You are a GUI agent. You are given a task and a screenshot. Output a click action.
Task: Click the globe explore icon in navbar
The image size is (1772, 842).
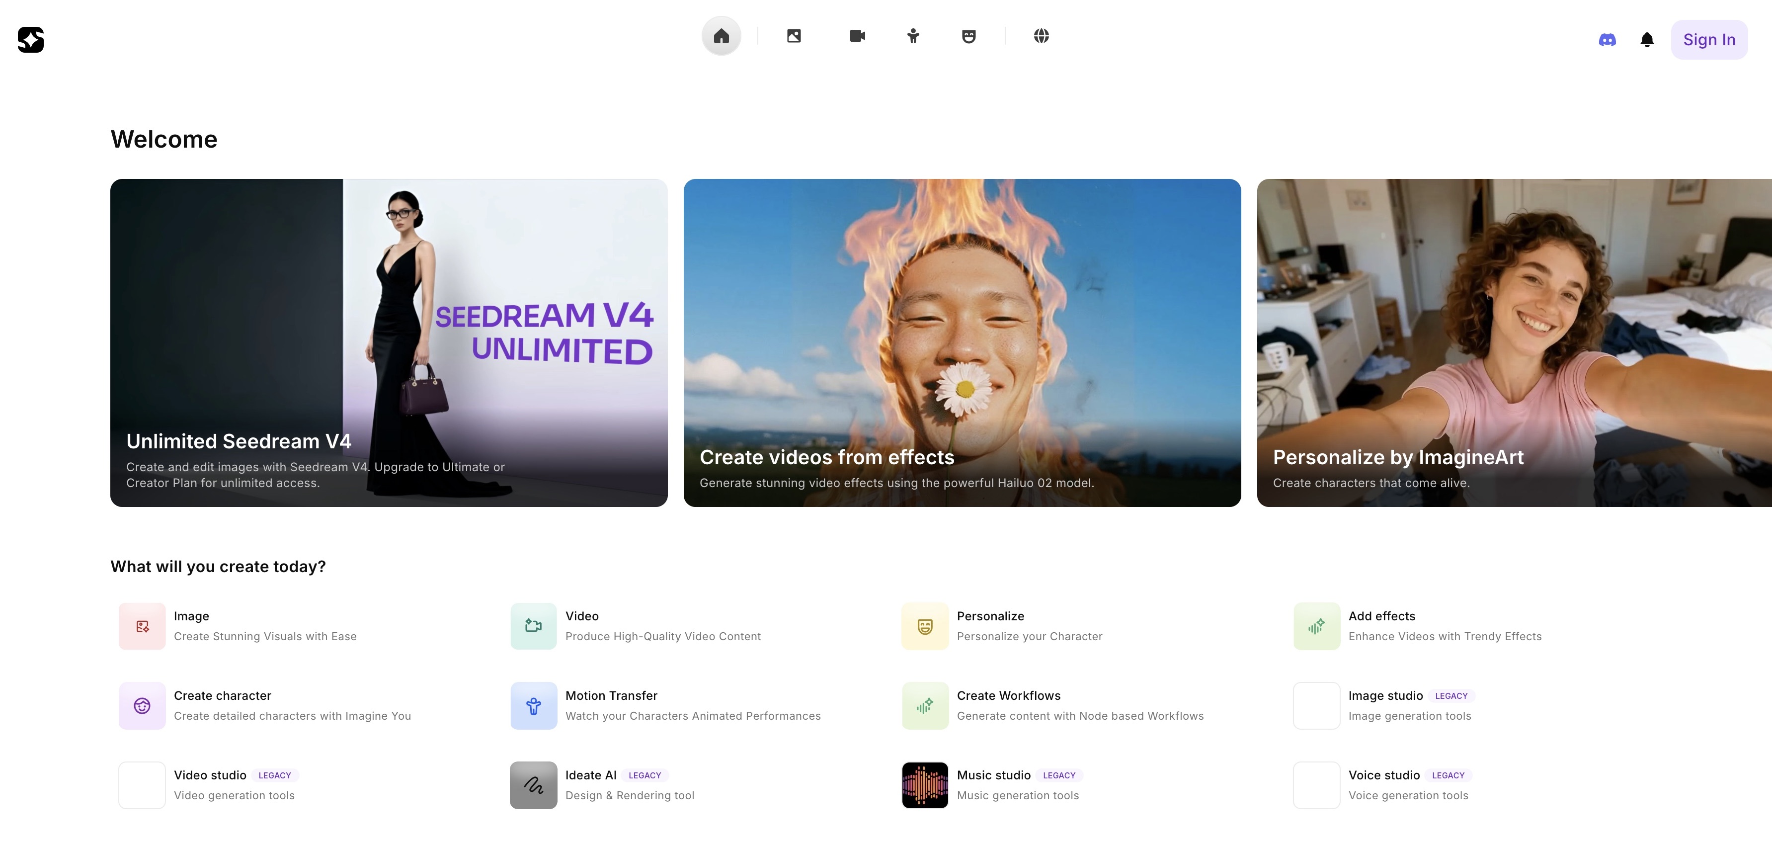[1041, 36]
